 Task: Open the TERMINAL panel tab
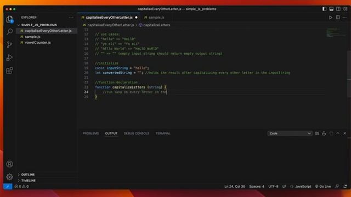163,134
